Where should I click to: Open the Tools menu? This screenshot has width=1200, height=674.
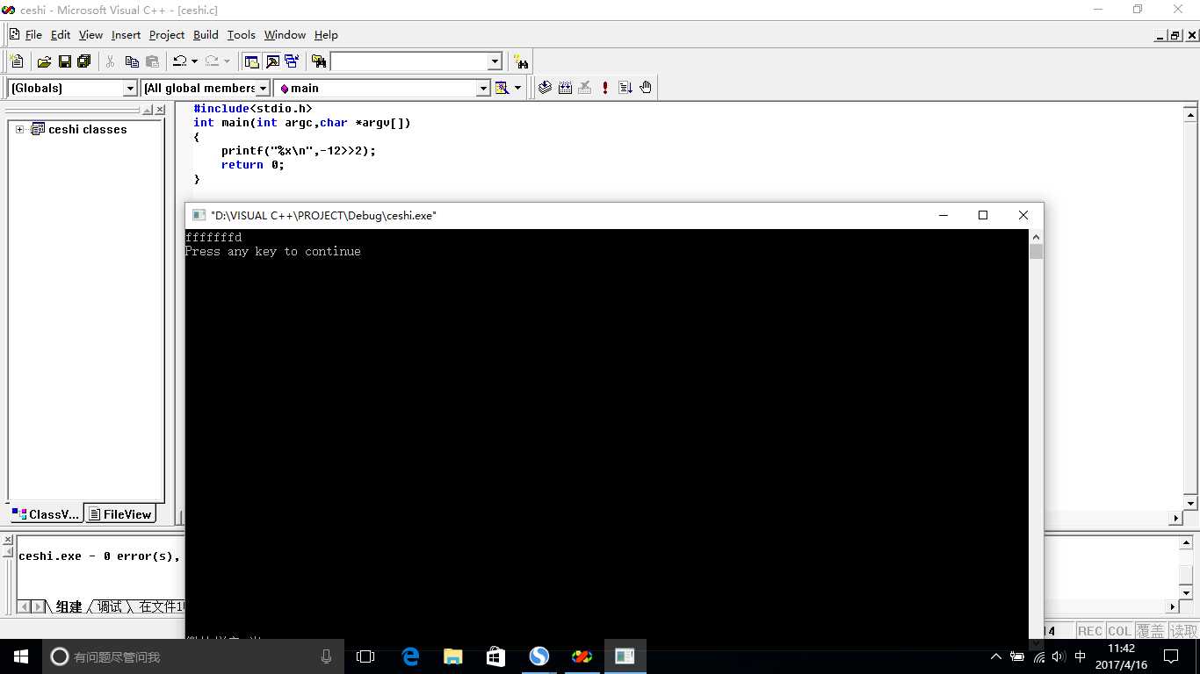click(x=241, y=35)
